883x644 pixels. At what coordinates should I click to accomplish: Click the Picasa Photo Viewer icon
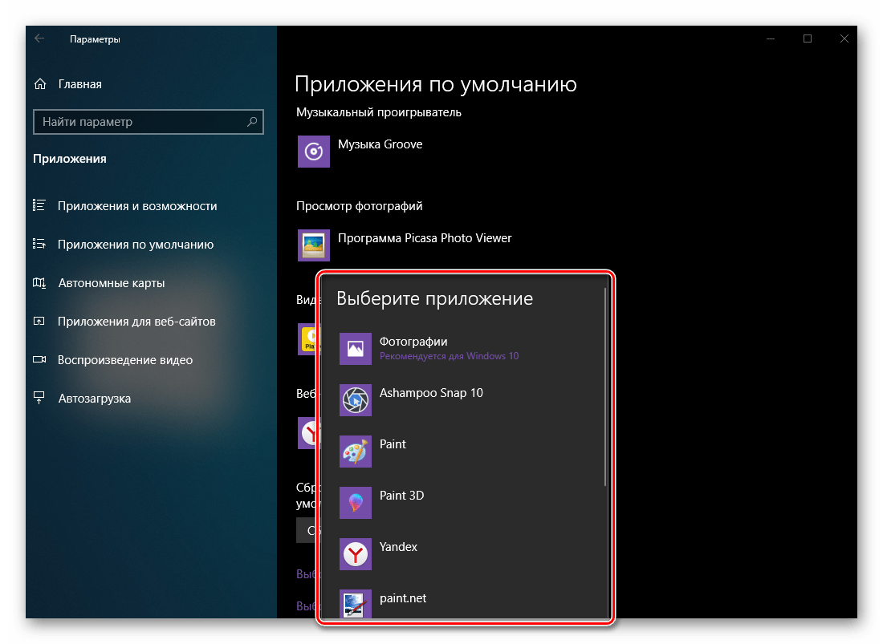tap(314, 245)
